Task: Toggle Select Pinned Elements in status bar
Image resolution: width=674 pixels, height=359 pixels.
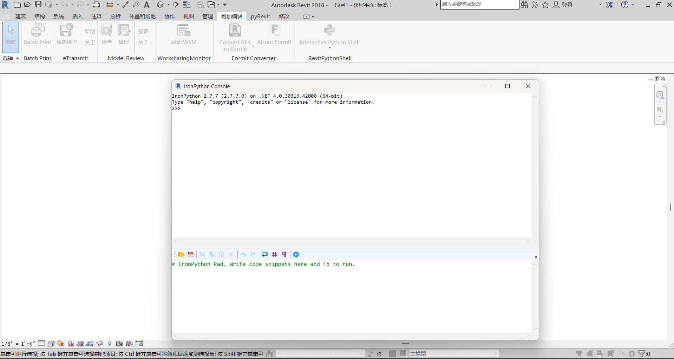Action: [x=600, y=354]
